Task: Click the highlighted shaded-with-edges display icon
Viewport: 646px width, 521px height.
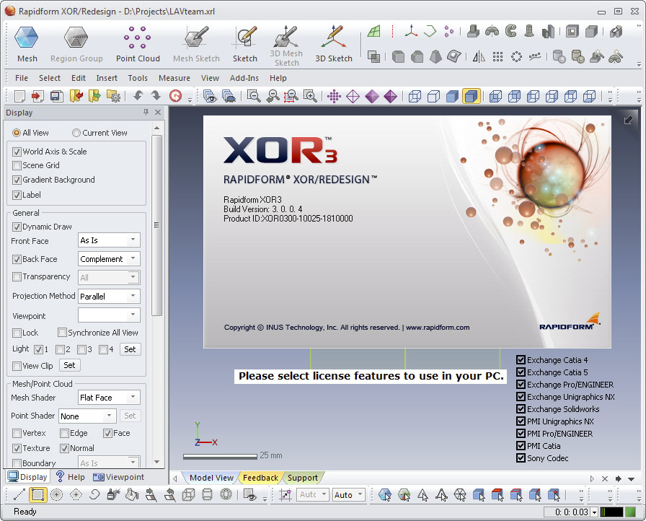Action: [471, 96]
